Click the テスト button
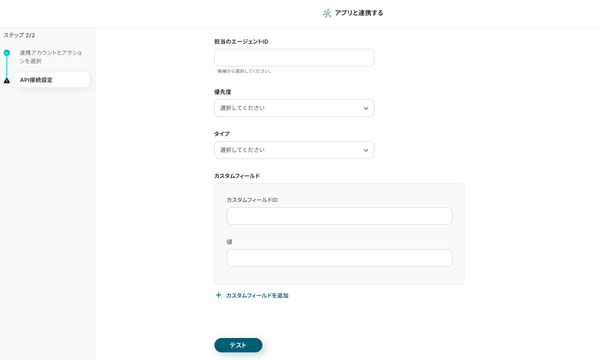 (x=238, y=345)
